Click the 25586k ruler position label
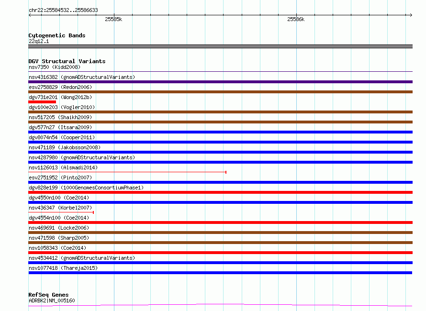Image resolution: width=426 pixels, height=311 pixels. click(x=296, y=19)
